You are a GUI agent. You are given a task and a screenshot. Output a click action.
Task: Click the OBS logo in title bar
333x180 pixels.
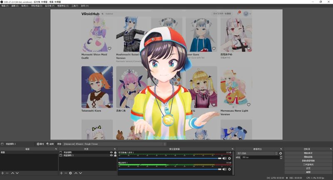(2, 2)
